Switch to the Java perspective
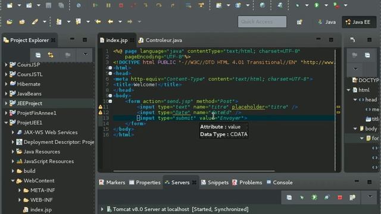The width and height of the screenshot is (381, 214). click(x=327, y=22)
